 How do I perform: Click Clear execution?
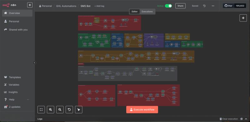coord(229,119)
